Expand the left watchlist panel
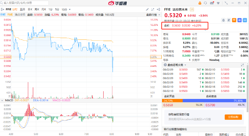This screenshot has width=249, height=136. tap(2, 10)
